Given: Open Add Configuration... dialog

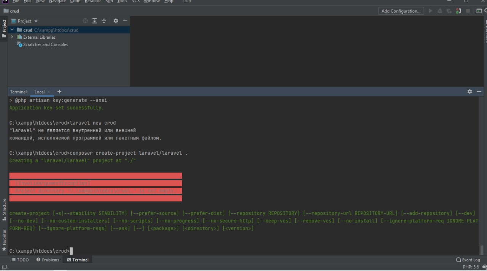Looking at the screenshot, I should click(401, 11).
